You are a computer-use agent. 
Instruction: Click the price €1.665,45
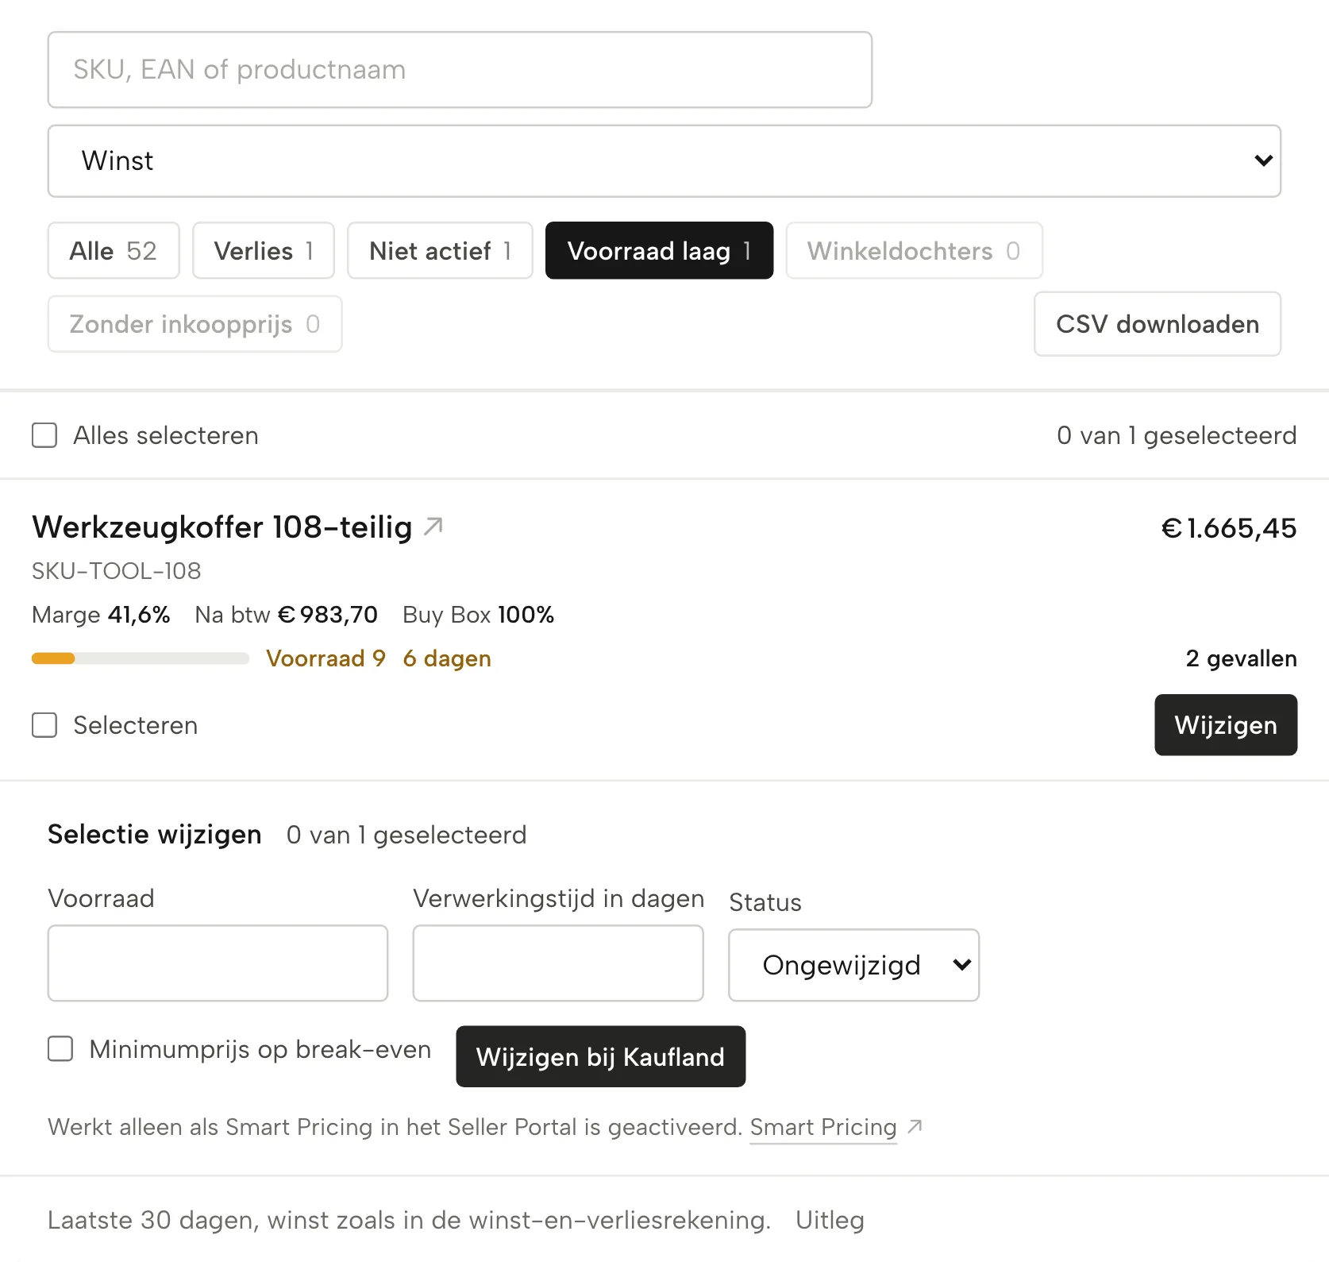pos(1229,528)
